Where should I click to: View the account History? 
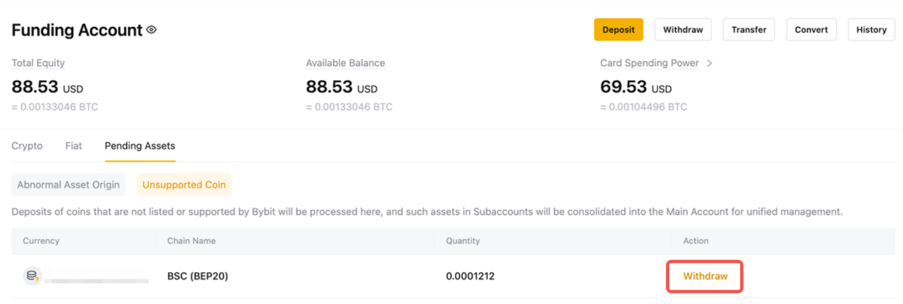click(x=871, y=29)
